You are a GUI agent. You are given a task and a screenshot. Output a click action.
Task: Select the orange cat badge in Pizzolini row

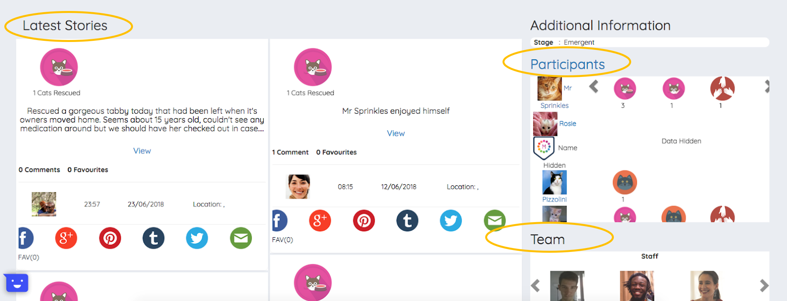pos(625,182)
